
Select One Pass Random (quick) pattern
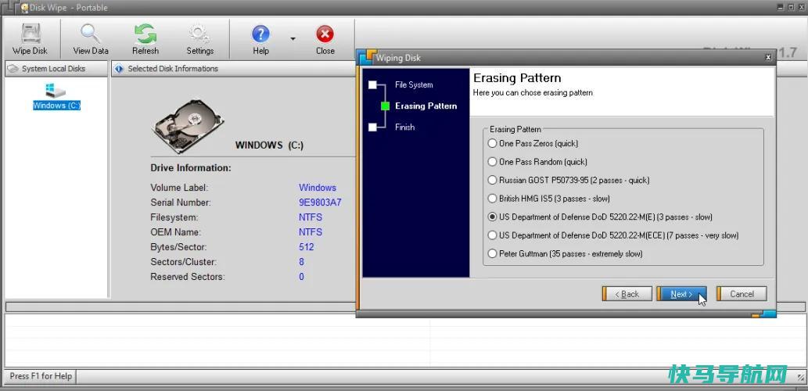click(x=537, y=162)
